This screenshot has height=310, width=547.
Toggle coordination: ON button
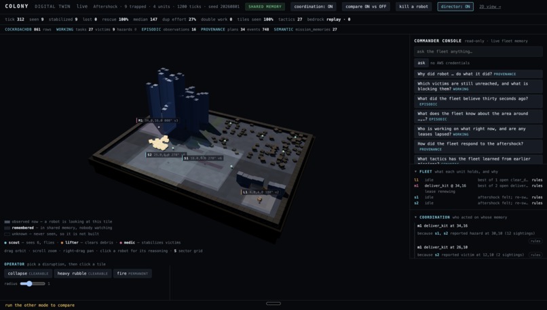[x=314, y=7]
